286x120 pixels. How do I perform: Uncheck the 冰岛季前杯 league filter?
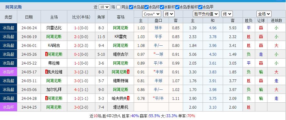(x=177, y=7)
